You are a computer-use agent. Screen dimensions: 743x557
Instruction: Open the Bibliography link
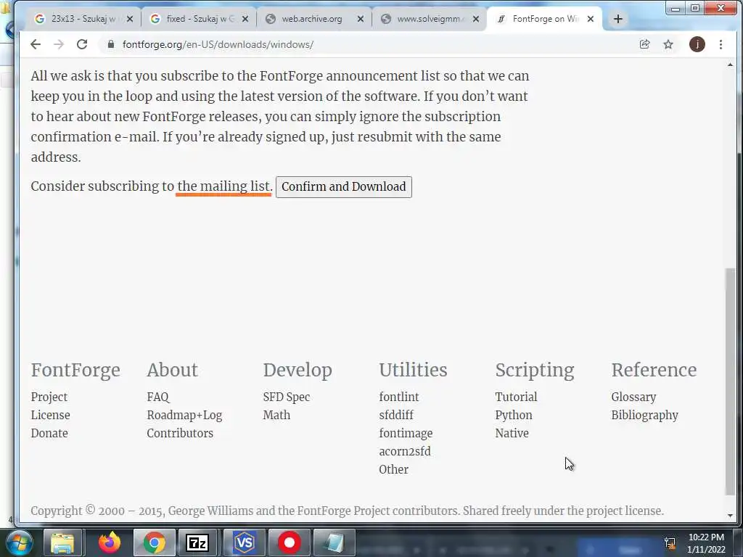[645, 415]
